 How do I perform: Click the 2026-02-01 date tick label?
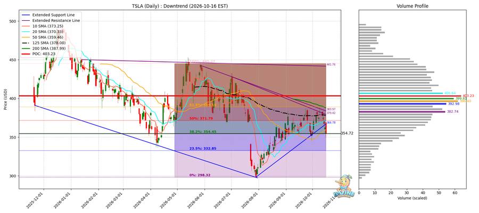[x=91, y=200]
